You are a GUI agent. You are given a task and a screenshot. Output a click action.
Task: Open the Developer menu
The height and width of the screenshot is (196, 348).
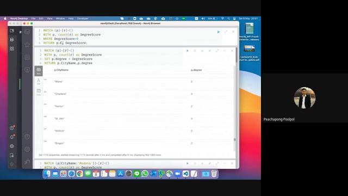pos(83,19)
